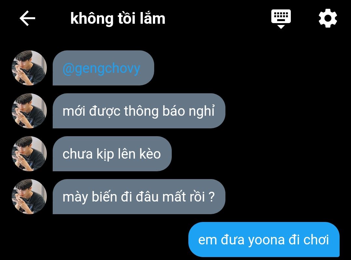This screenshot has width=351, height=260.
Task: Click the word "kèo" in the third message
Action: point(150,154)
